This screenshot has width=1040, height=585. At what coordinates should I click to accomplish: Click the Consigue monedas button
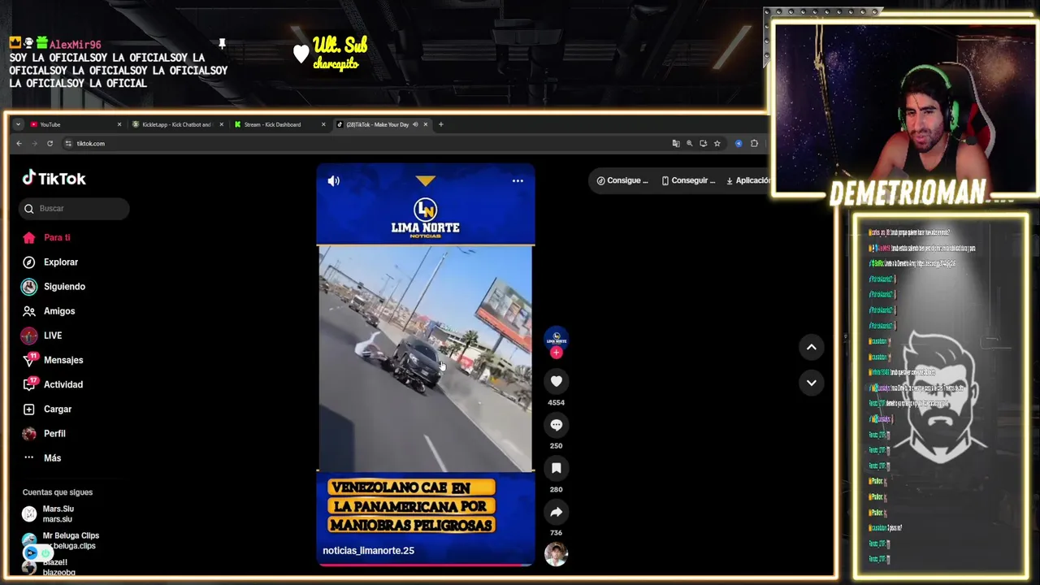(622, 180)
